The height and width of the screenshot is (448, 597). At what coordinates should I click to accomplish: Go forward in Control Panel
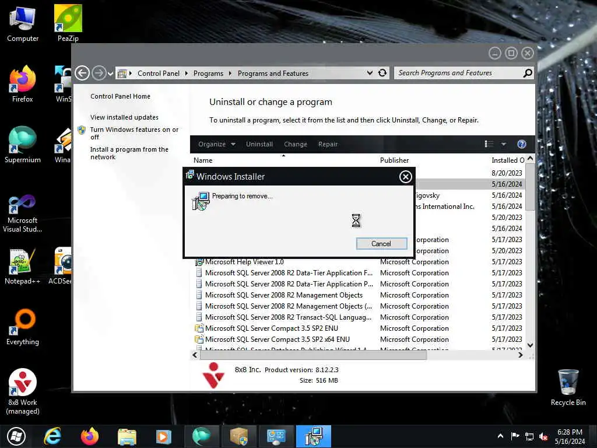[99, 73]
